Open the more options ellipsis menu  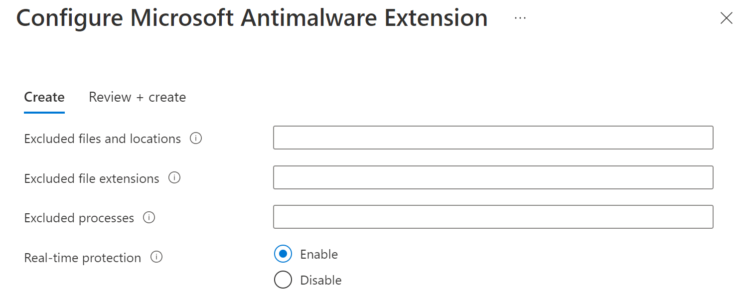[520, 18]
